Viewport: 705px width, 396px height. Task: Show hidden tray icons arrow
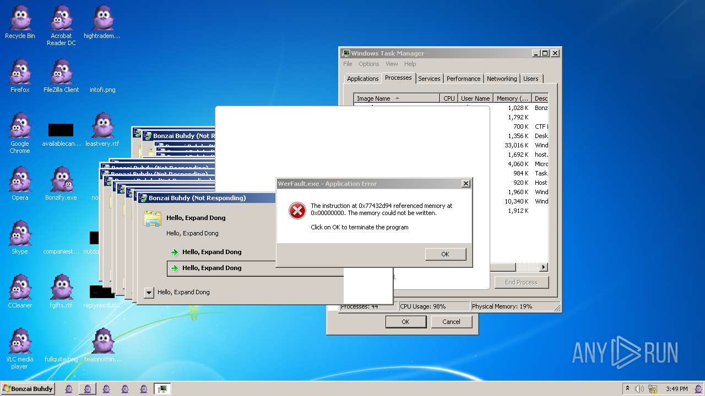[627, 388]
